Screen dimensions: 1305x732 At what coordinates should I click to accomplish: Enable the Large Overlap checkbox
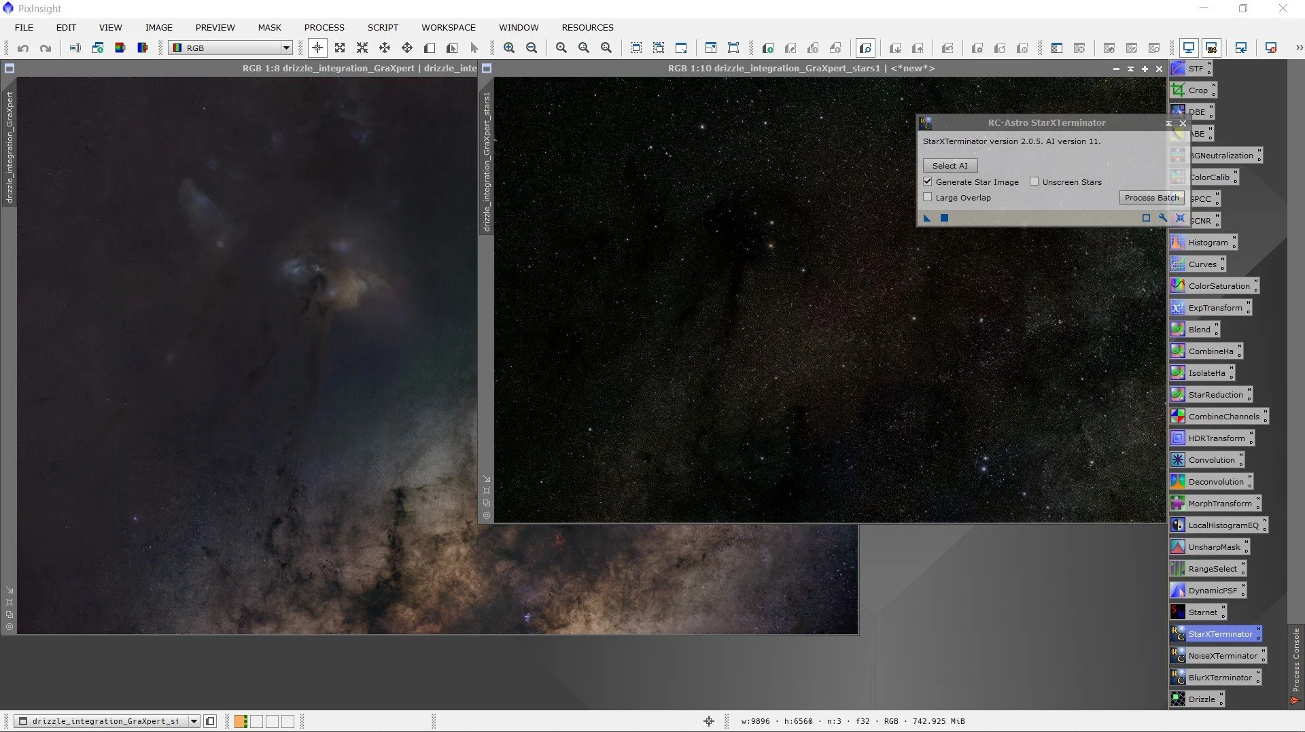[928, 197]
